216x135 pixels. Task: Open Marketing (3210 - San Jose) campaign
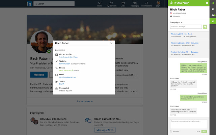pyautogui.click(x=182, y=34)
